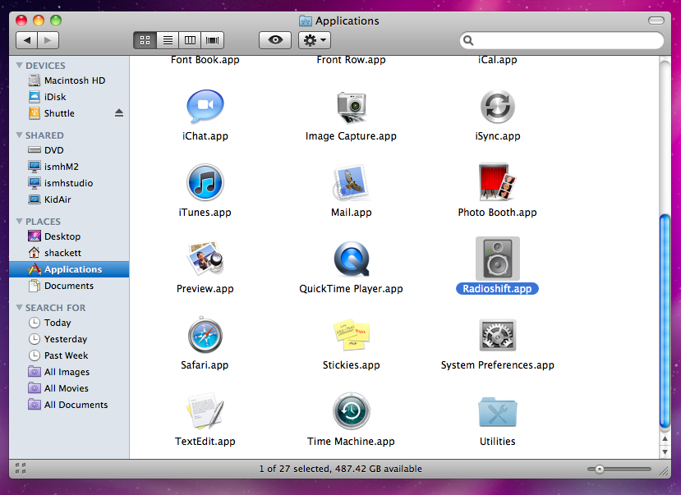Open Macintosh HD in the sidebar
The height and width of the screenshot is (495, 681).
69,80
